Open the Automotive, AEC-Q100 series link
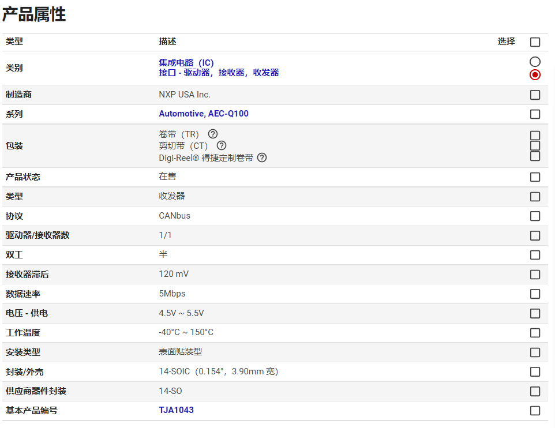The height and width of the screenshot is (428, 555). point(204,114)
